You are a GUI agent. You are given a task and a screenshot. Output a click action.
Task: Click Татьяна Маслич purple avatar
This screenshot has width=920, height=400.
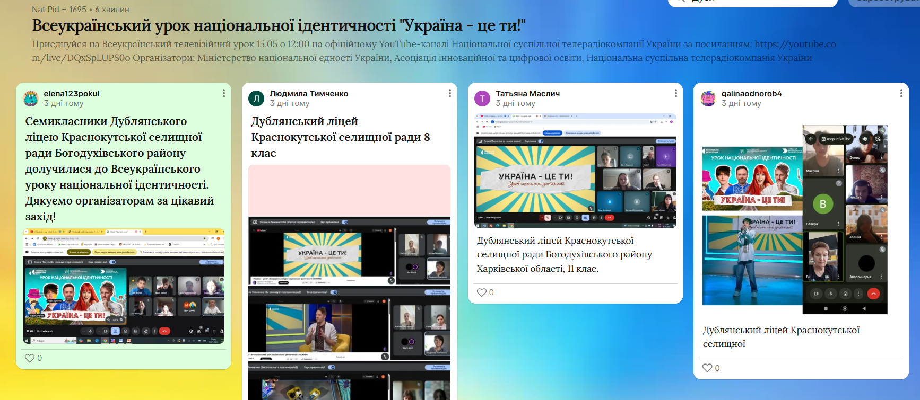[x=482, y=99]
